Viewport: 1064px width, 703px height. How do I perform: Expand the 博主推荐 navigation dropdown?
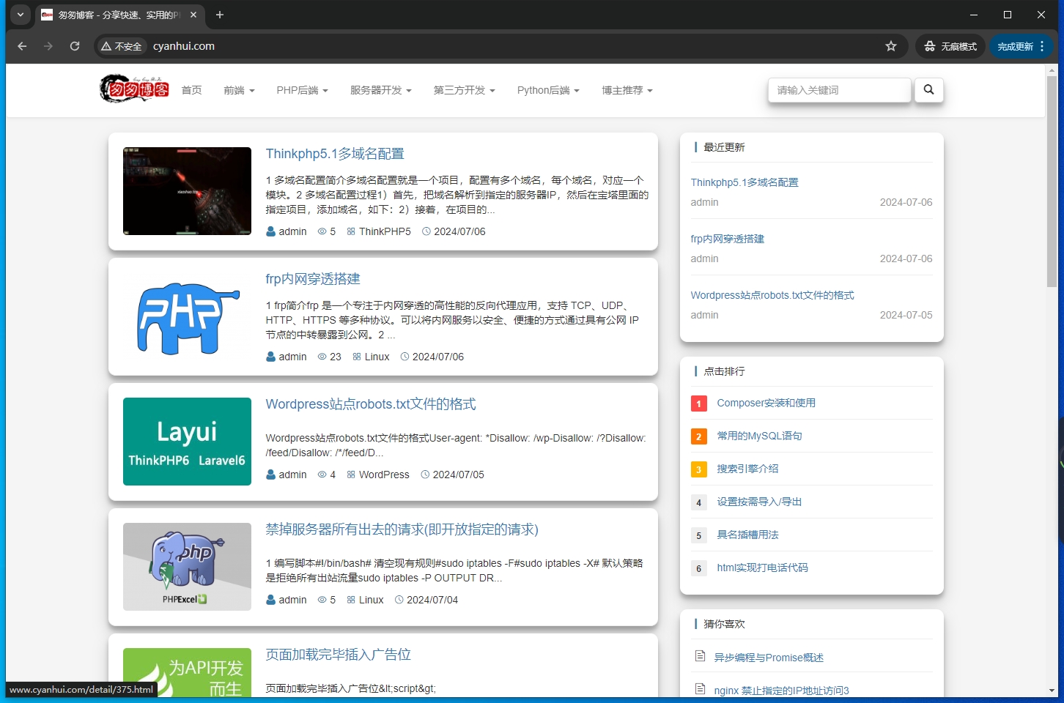point(627,90)
